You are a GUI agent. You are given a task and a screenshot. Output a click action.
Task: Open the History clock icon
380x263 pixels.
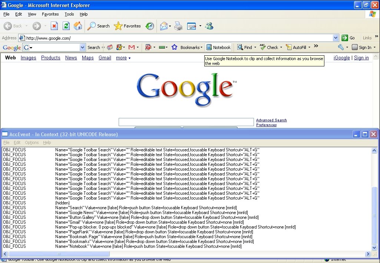point(150,26)
